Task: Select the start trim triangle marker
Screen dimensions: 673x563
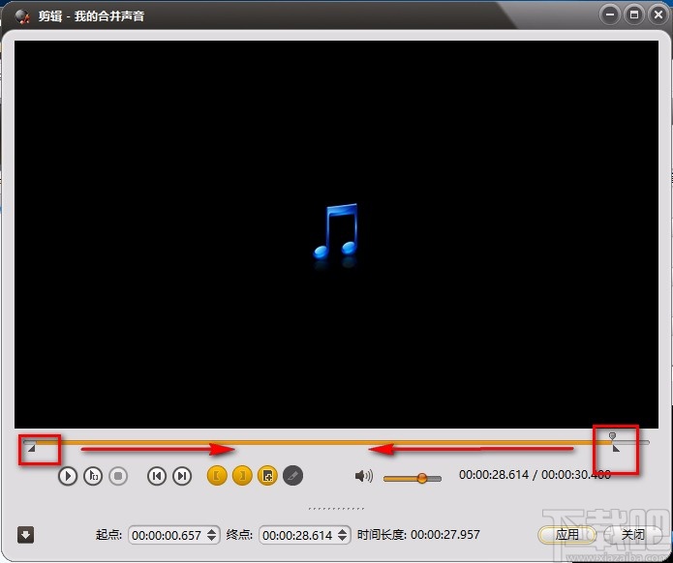Action: 31,449
